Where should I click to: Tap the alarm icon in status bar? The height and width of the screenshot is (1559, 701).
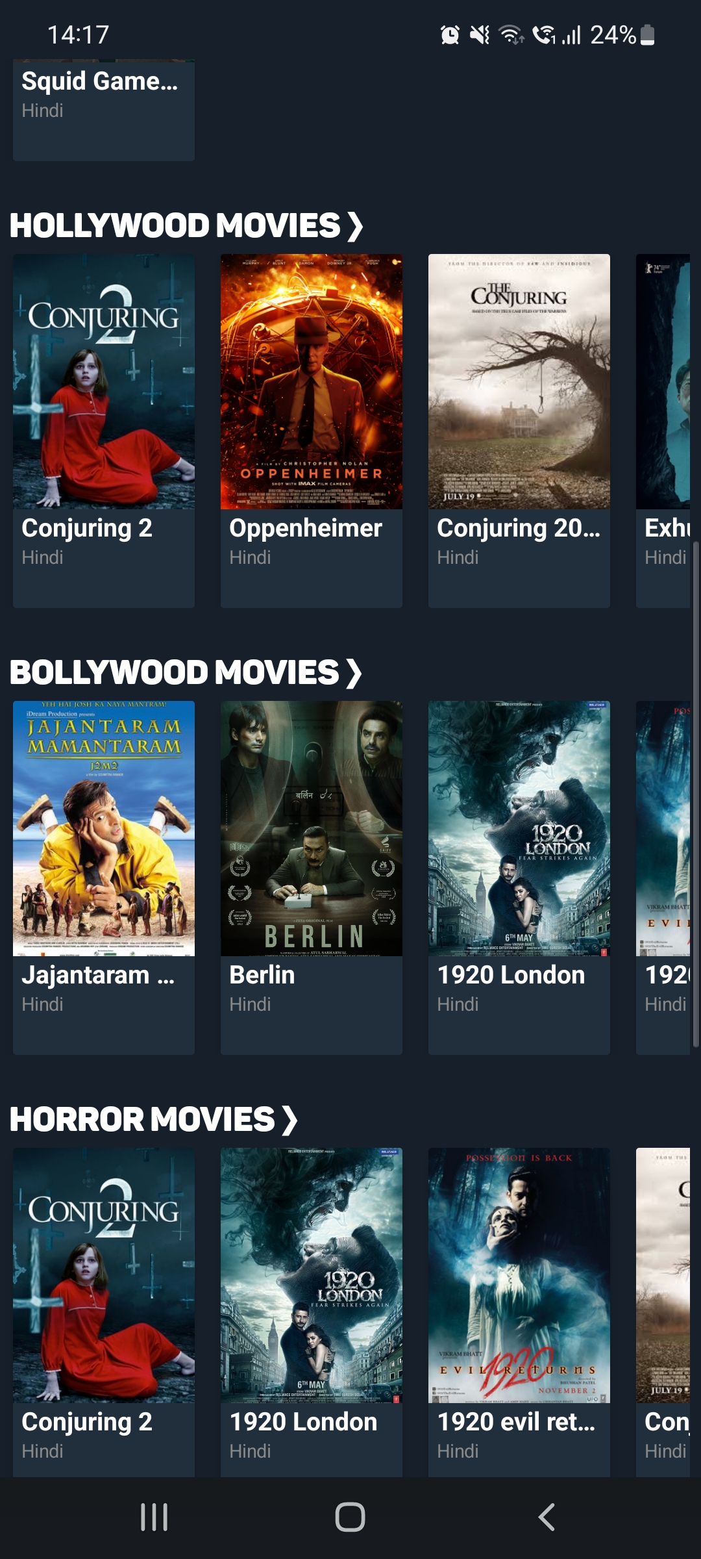(450, 35)
